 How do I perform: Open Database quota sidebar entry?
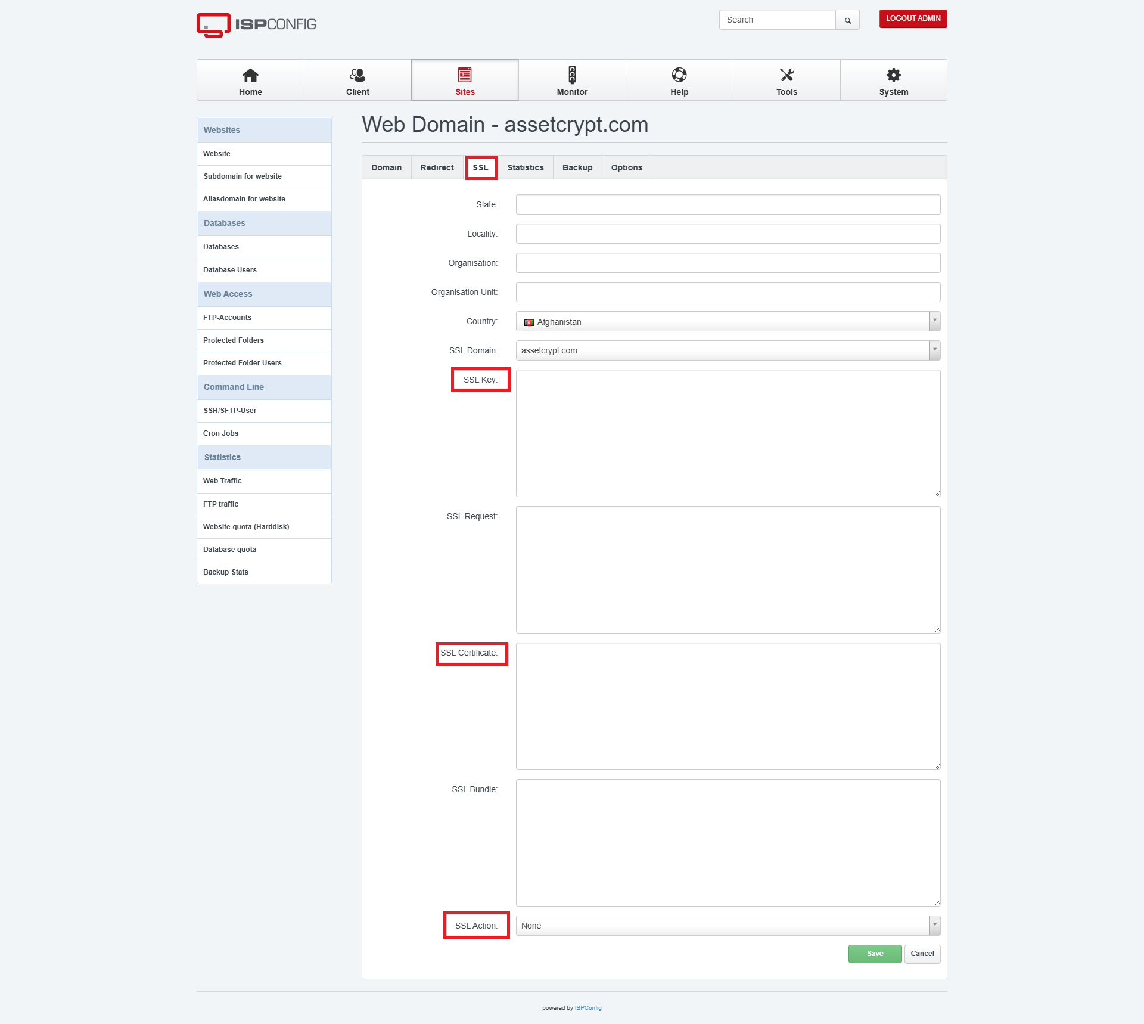264,550
